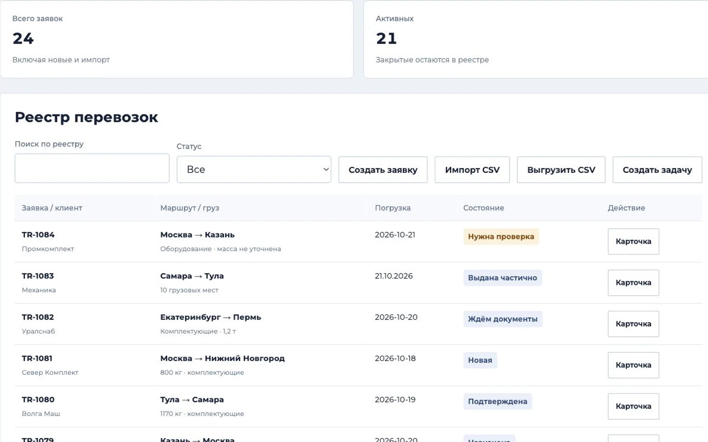Select request number TR-1081

click(37, 359)
